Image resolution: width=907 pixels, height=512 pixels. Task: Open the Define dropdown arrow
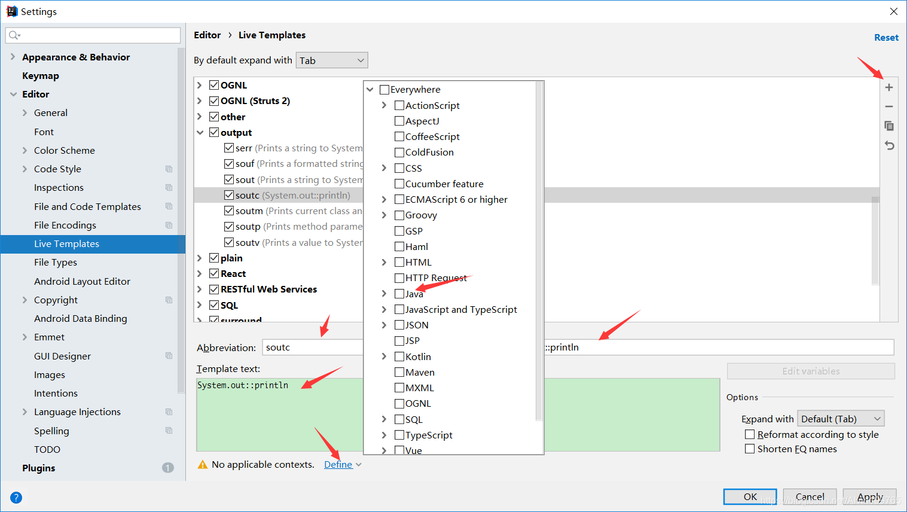tap(359, 465)
